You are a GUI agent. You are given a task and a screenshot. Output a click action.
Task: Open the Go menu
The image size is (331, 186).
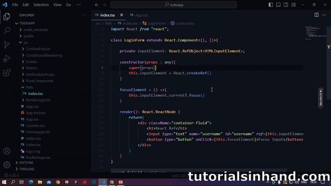click(68, 5)
